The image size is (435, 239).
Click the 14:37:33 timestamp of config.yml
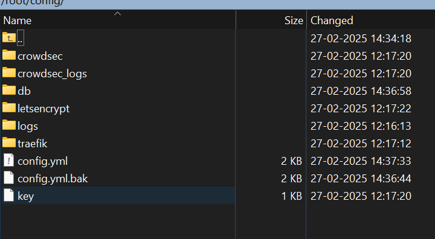(x=391, y=161)
